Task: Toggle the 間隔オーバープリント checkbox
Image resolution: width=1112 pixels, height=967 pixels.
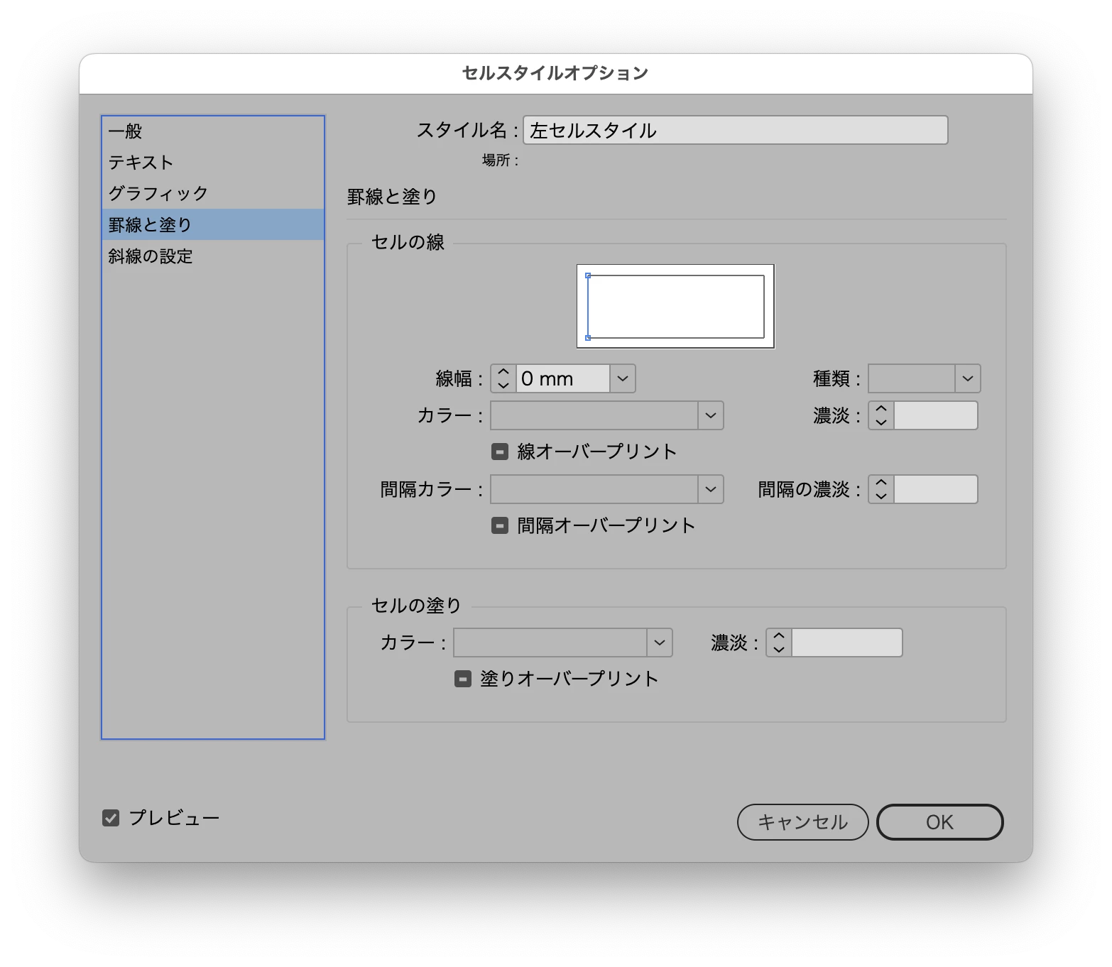Action: [500, 525]
